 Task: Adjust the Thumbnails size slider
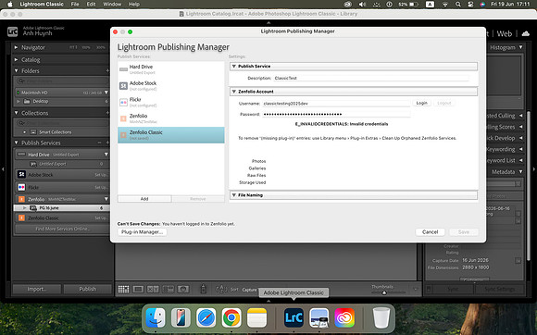click(x=384, y=293)
